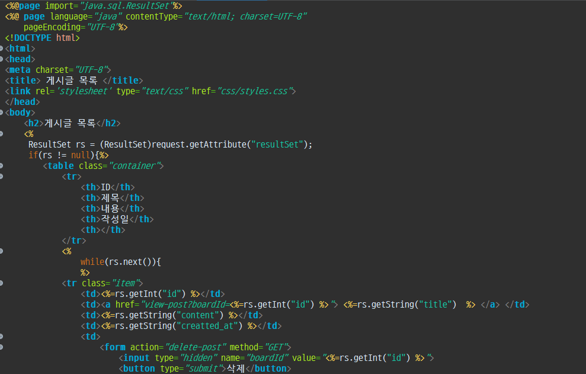Click the "GET" method value

pyautogui.click(x=276, y=347)
